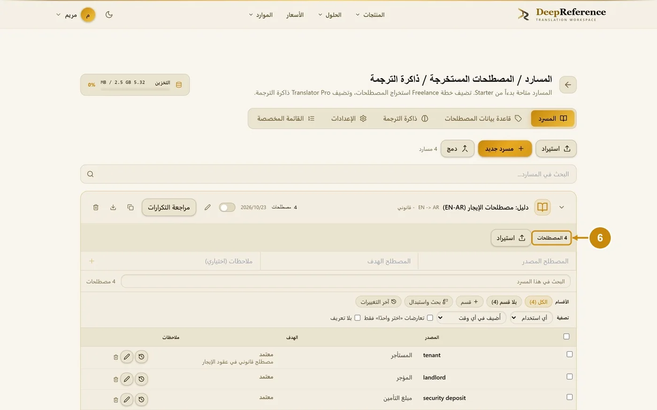Open مريم user account menu
Image resolution: width=657 pixels, height=410 pixels.
(x=76, y=15)
